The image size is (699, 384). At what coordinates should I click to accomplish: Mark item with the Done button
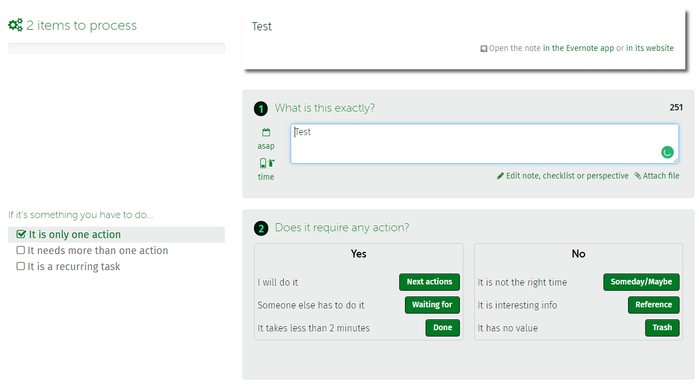[x=442, y=328]
